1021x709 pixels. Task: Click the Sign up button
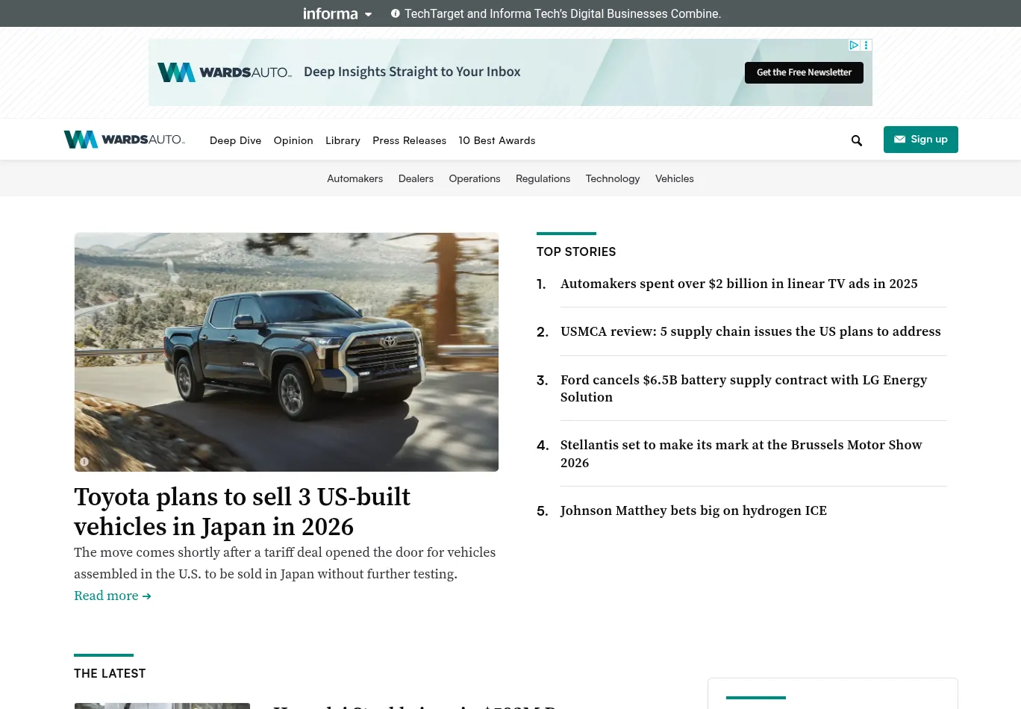coord(920,140)
